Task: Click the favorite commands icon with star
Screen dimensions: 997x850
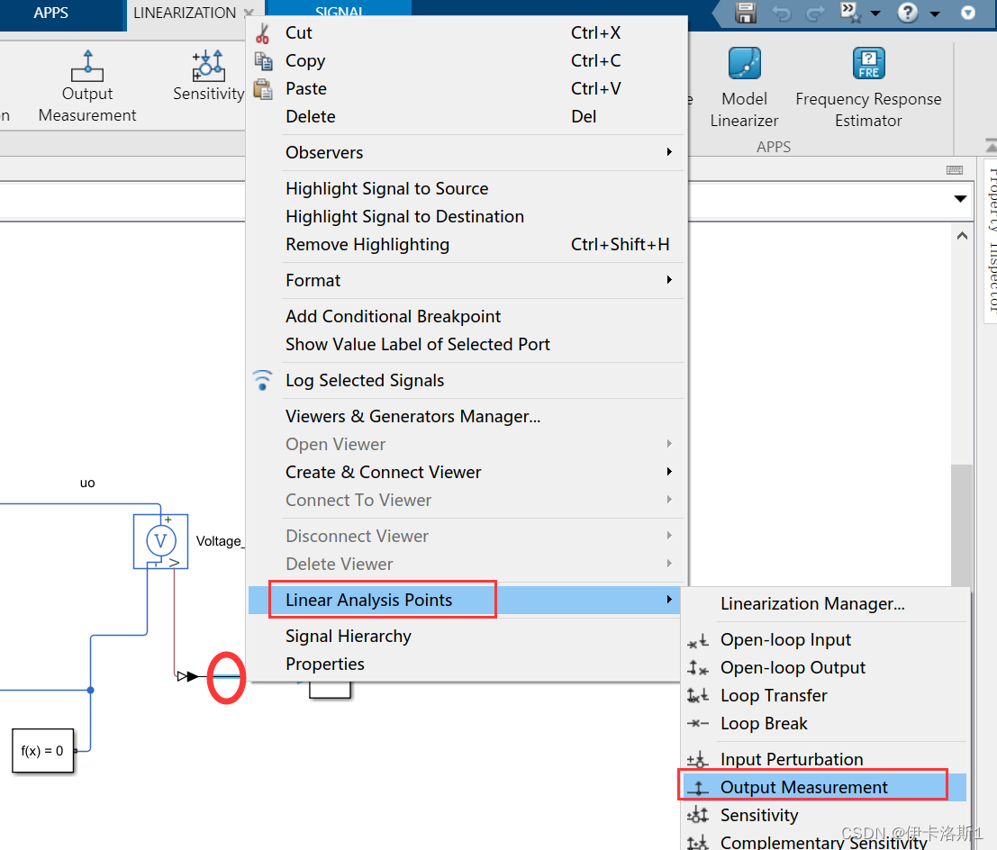Action: click(850, 13)
